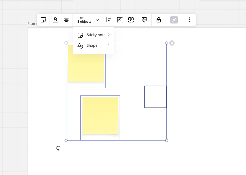This screenshot has width=246, height=175.
Task: Click the bottom-right selection resize handle
Action: pyautogui.click(x=167, y=140)
